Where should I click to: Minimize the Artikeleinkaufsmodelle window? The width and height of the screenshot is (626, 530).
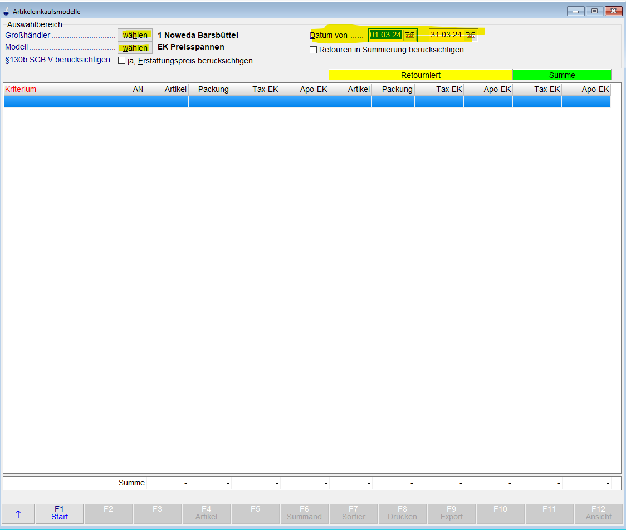tap(576, 11)
